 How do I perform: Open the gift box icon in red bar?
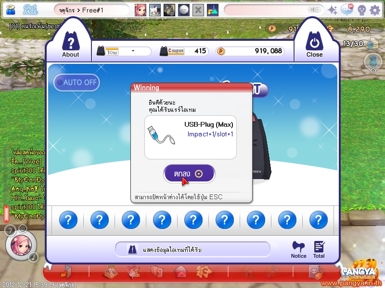134,272
